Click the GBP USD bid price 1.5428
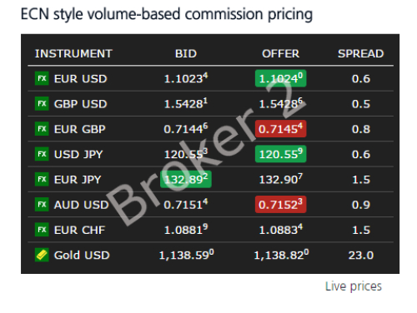Image resolution: width=417 pixels, height=313 pixels. click(186, 103)
